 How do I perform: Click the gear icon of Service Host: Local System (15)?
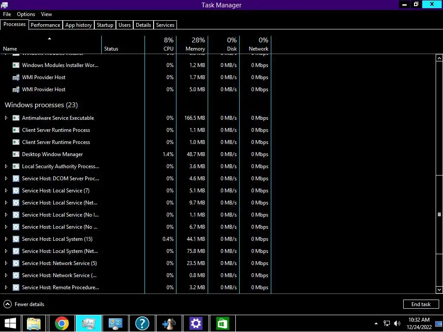pyautogui.click(x=16, y=239)
